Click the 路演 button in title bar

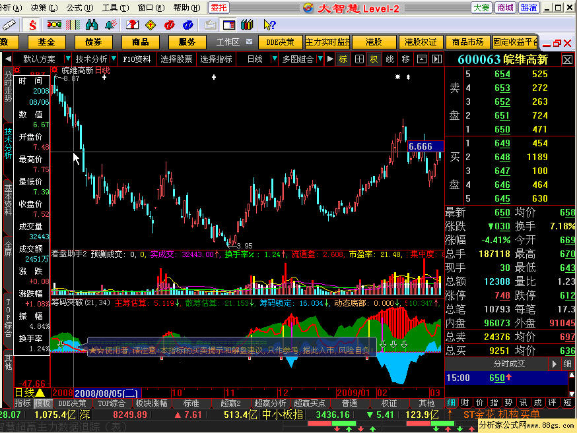529,7
